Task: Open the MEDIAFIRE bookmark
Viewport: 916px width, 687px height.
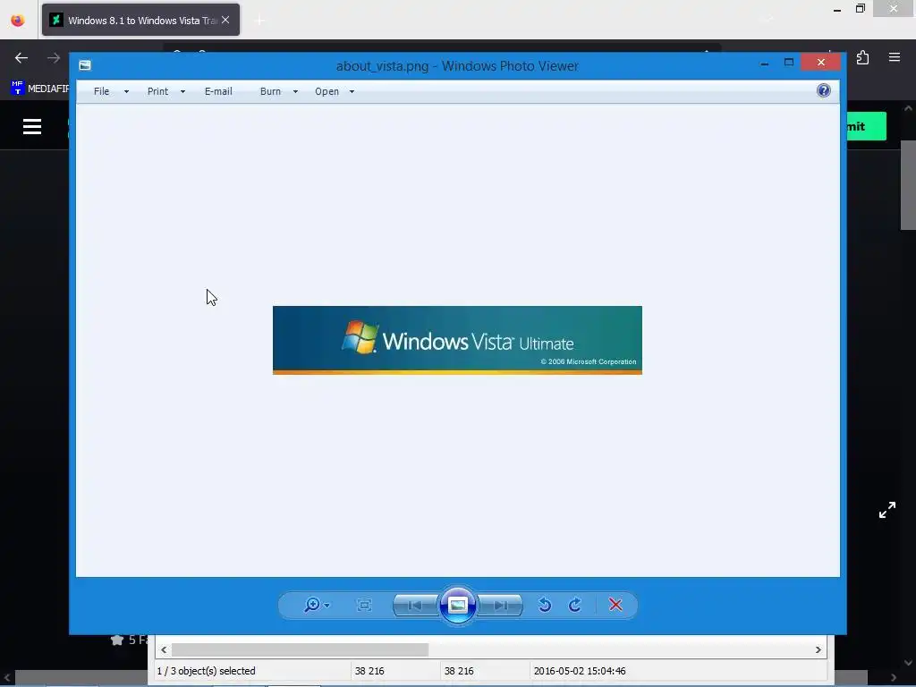Action: [39, 89]
